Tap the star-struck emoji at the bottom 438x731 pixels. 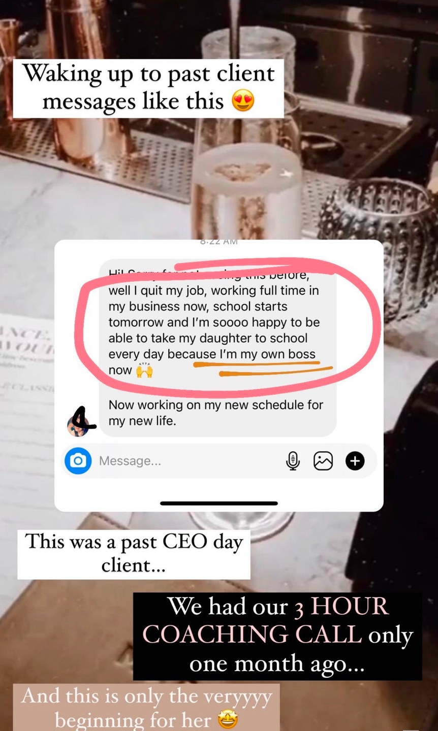click(x=228, y=719)
